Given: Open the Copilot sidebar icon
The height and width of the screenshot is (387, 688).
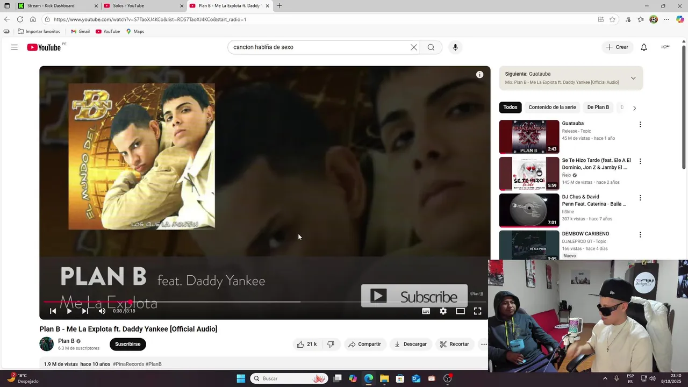Looking at the screenshot, I should pos(680,19).
